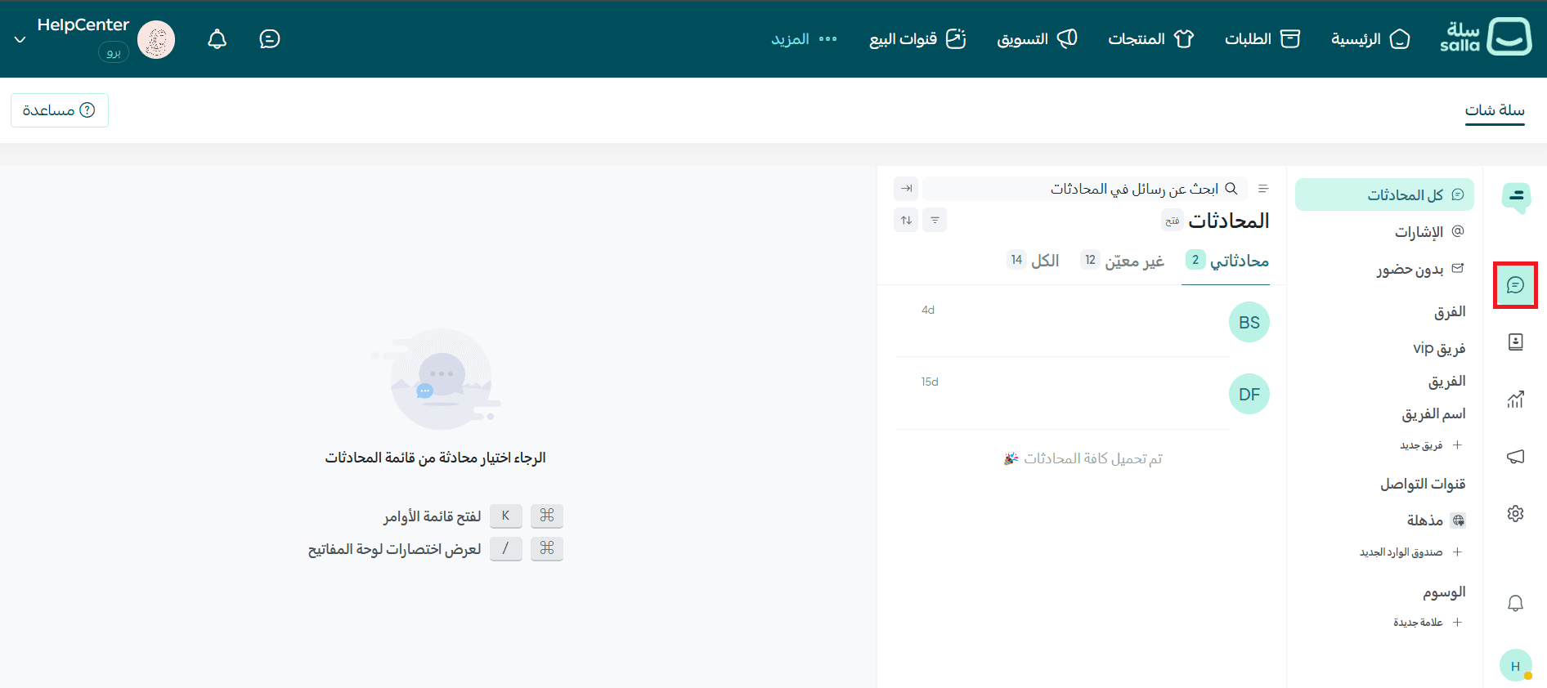Open the conversations icon in sidebar

[x=1515, y=285]
